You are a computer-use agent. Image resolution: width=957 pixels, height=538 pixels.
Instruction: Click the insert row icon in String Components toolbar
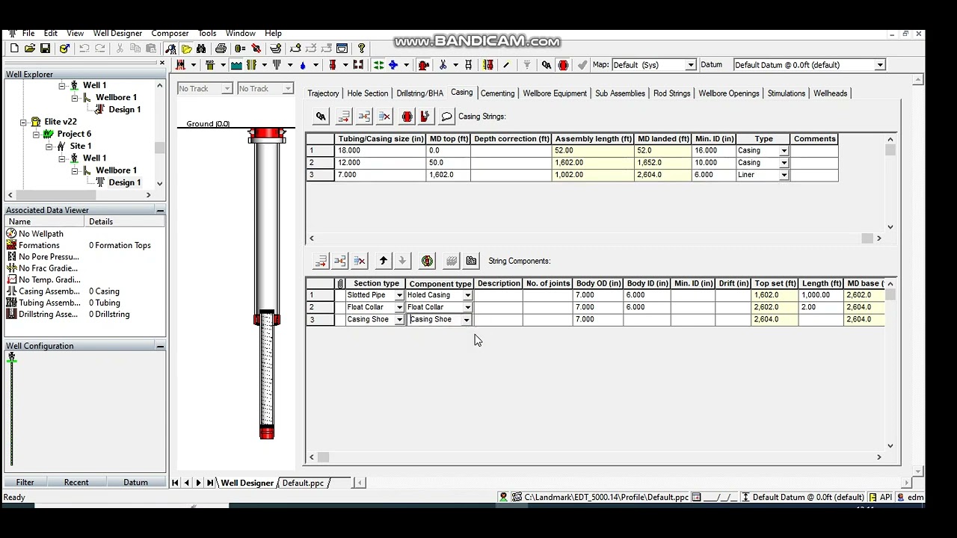[340, 261]
